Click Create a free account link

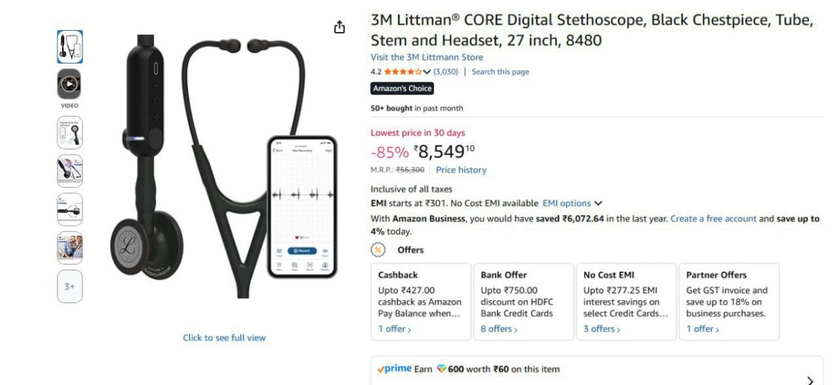coord(713,219)
